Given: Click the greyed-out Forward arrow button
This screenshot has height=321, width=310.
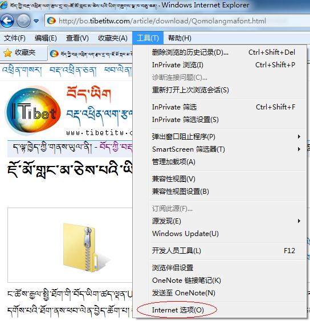Looking at the screenshot, I should click(x=23, y=21).
